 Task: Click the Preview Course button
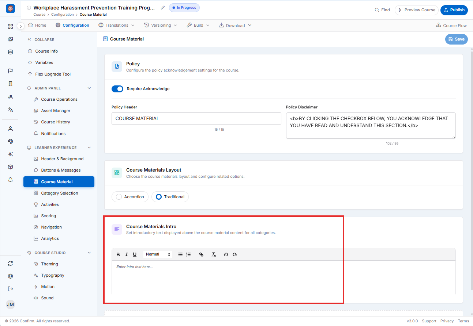(416, 10)
